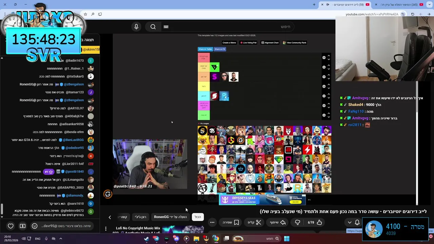This screenshot has height=244, width=434.
Task: Select the partially shown קשורים chip
Action: 122,217
